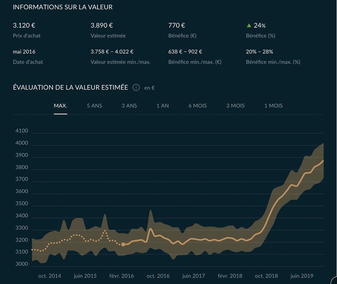Click the 24% profit figure

tap(260, 25)
